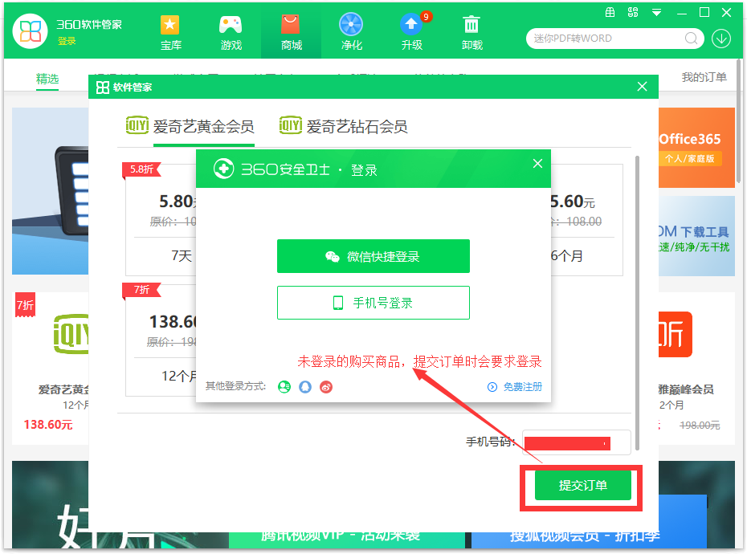
Task: Switch to 爱奇艺黄金会员 tab
Action: pos(190,126)
